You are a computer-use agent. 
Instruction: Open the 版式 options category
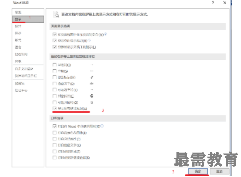(x=28, y=40)
